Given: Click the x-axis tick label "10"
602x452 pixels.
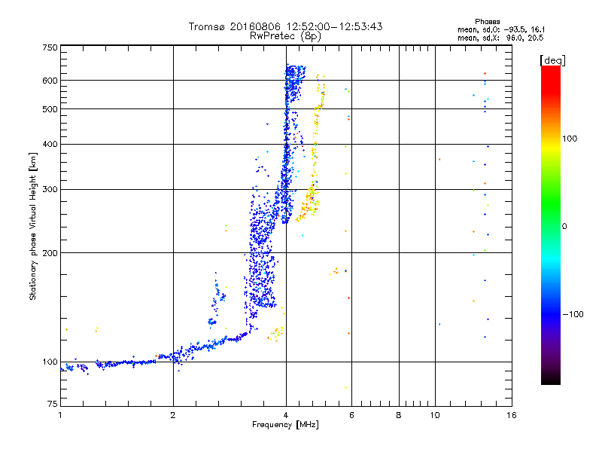Looking at the screenshot, I should pyautogui.click(x=435, y=415).
